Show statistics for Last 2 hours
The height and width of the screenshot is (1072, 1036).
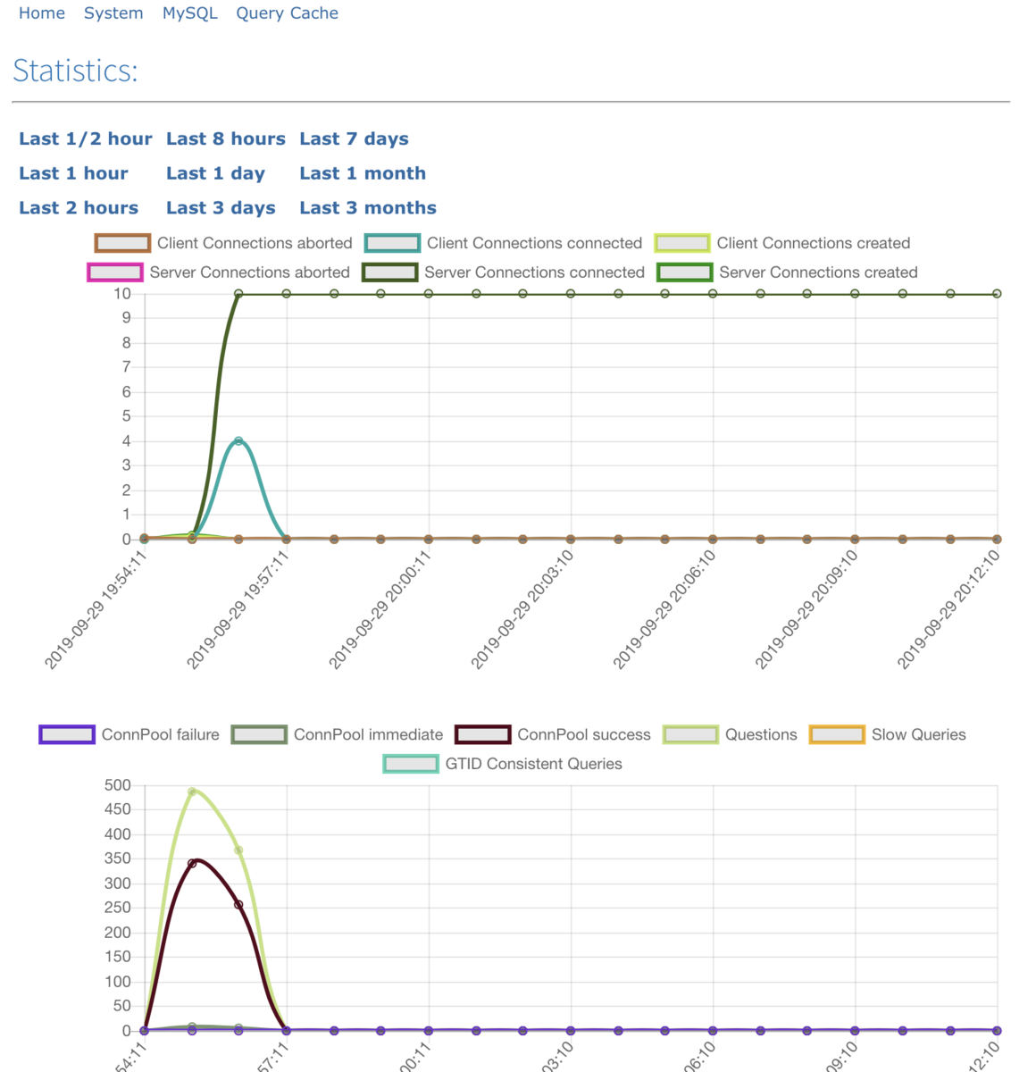[x=79, y=208]
